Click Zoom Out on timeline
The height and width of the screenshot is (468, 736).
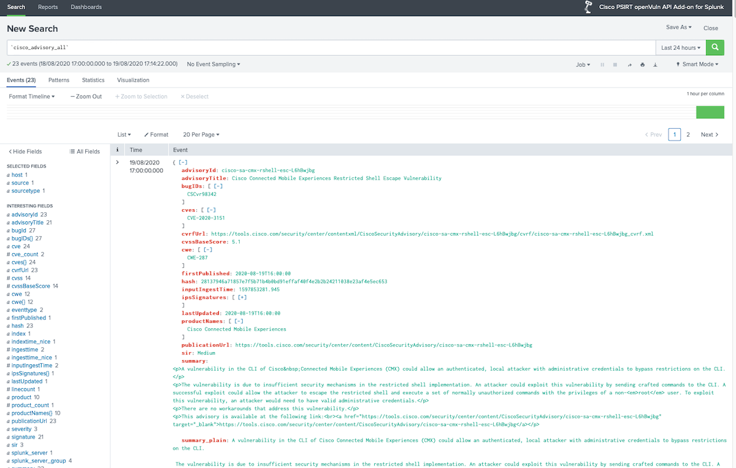86,96
